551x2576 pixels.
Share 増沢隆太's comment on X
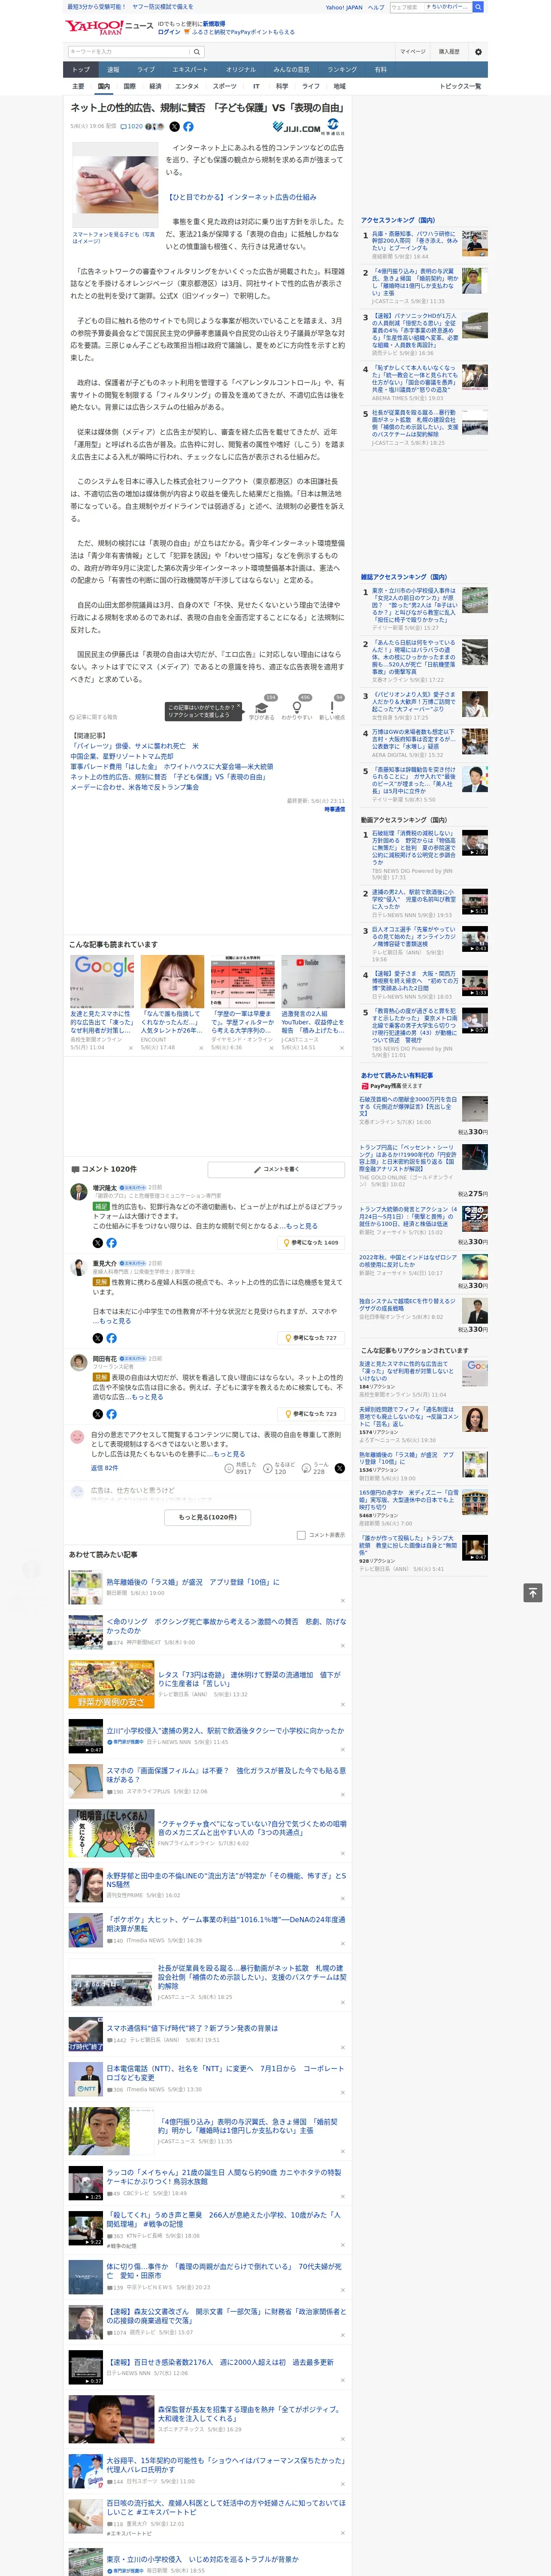tap(98, 1243)
